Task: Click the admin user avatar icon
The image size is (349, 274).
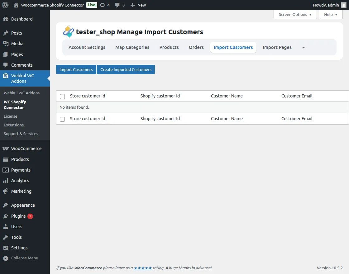Action: (x=343, y=5)
